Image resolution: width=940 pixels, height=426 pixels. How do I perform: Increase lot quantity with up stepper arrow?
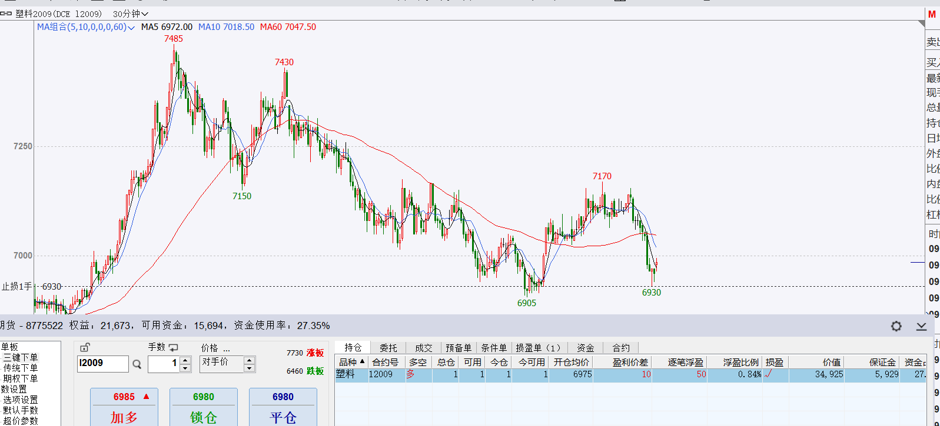[x=185, y=360]
